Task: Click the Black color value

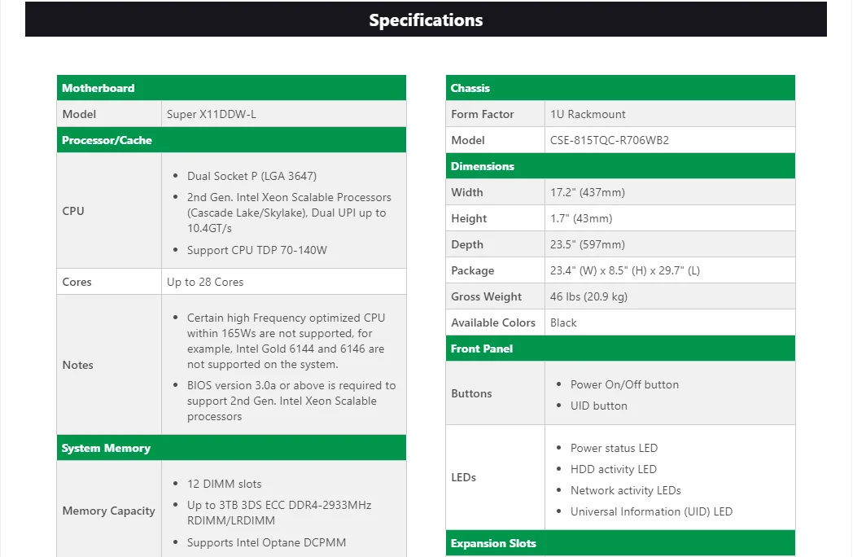Action: click(x=563, y=322)
